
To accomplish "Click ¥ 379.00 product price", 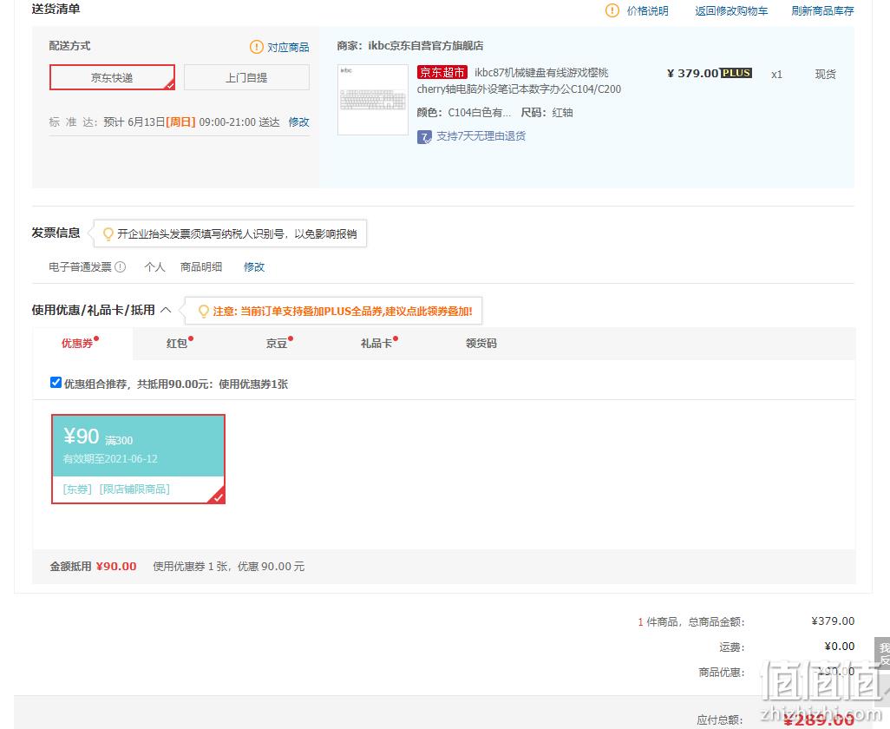I will [x=692, y=73].
